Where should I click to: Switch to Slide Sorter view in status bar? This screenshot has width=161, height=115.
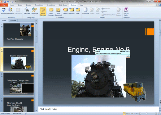point(127,113)
